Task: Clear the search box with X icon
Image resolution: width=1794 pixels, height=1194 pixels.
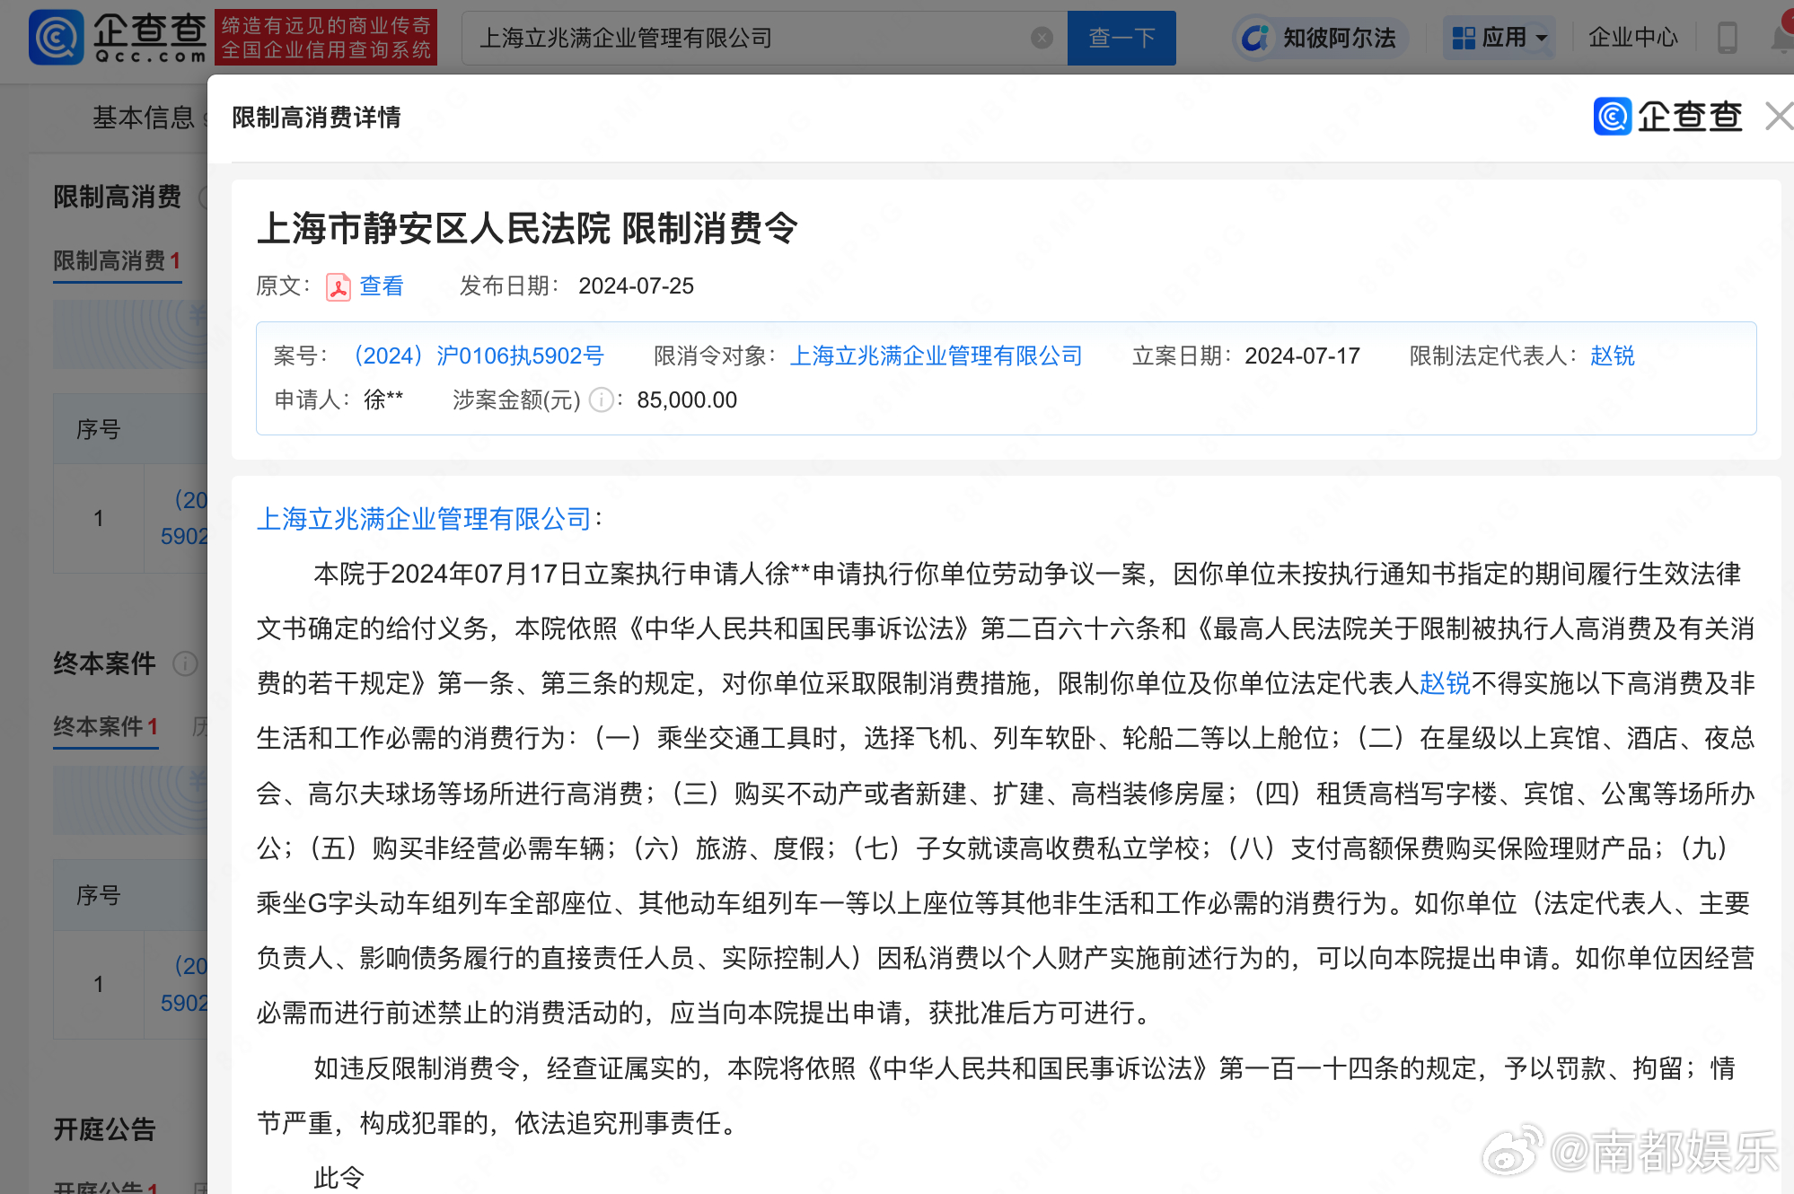Action: pyautogui.click(x=1042, y=38)
